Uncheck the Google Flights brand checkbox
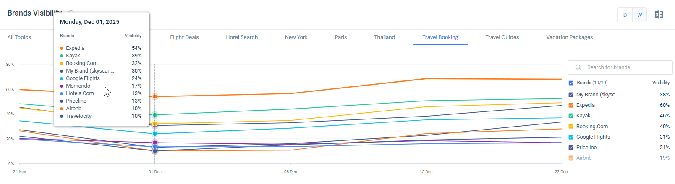Viewport: 675px width, 184px height. 571,137
